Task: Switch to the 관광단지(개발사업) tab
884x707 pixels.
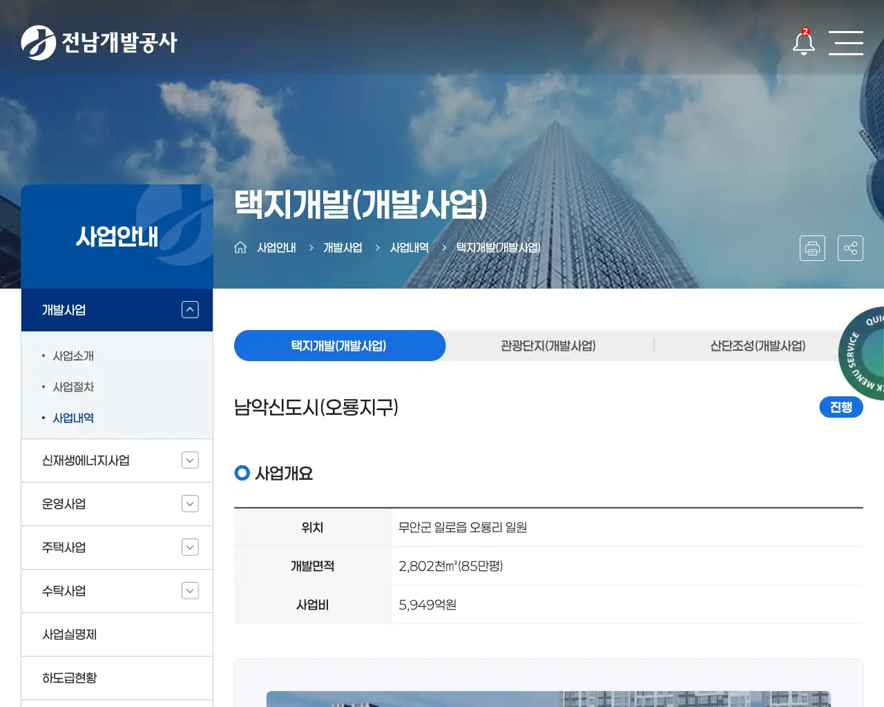Action: 548,345
